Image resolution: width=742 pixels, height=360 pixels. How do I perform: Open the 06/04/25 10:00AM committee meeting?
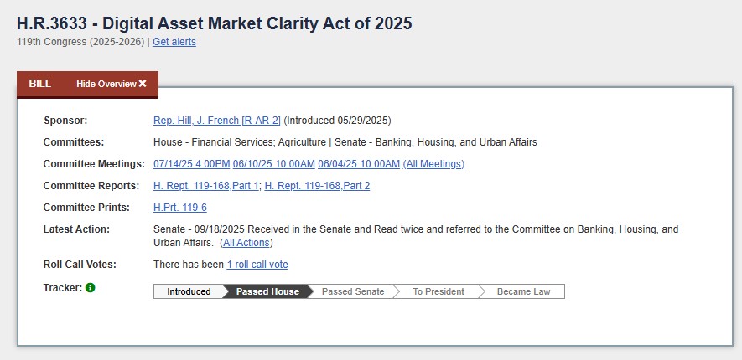pyautogui.click(x=359, y=164)
